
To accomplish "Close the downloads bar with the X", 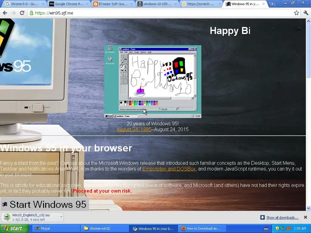I will (306, 217).
